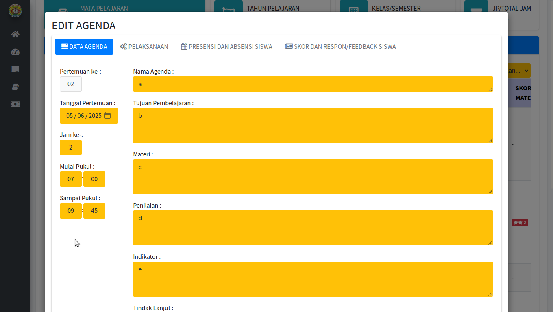Click the Pertemuan ke- label

pyautogui.click(x=81, y=71)
